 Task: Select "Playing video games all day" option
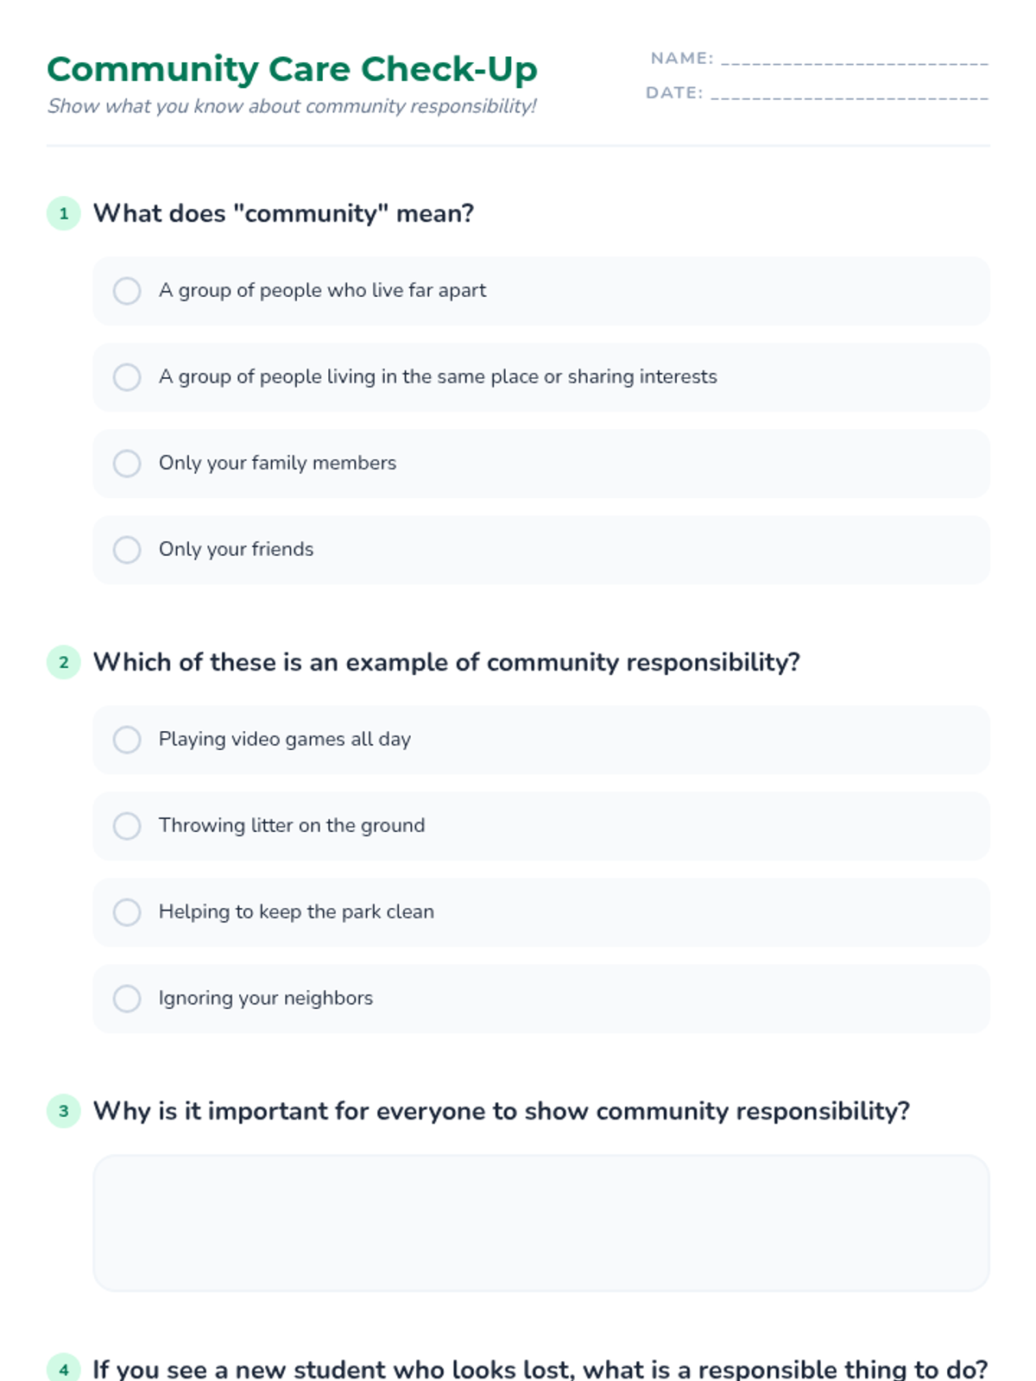click(x=127, y=740)
